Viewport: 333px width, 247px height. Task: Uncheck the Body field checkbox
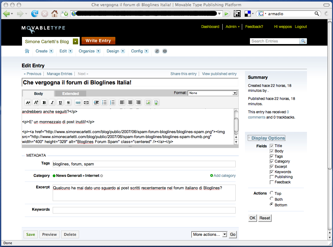click(271, 151)
